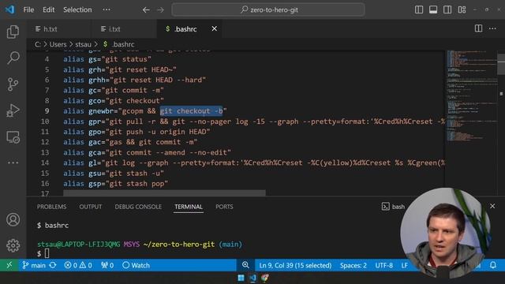Open the Selection menu
Image resolution: width=505 pixels, height=284 pixels.
[x=77, y=9]
